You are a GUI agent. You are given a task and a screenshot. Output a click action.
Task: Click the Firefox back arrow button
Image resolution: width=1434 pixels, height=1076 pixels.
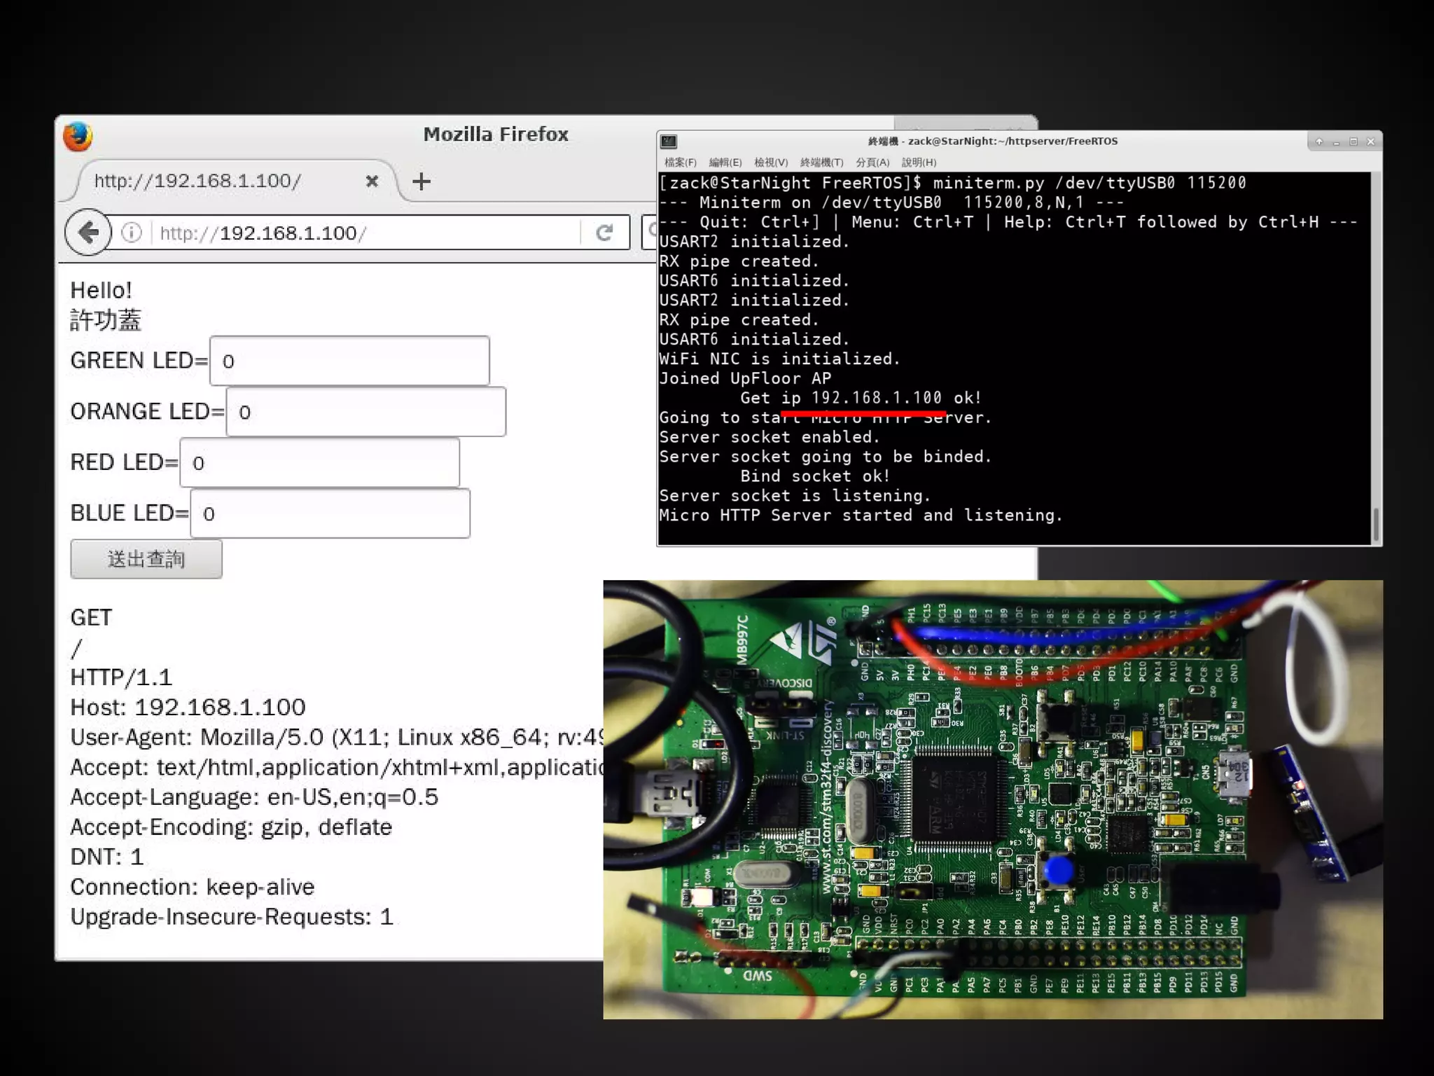(x=88, y=233)
